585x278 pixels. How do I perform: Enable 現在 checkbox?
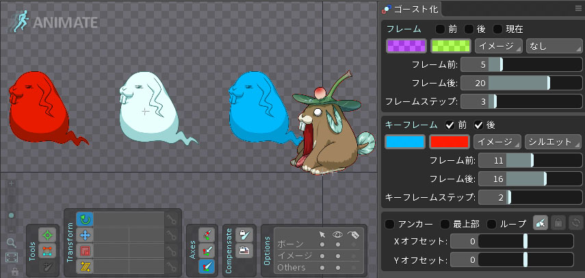497,29
